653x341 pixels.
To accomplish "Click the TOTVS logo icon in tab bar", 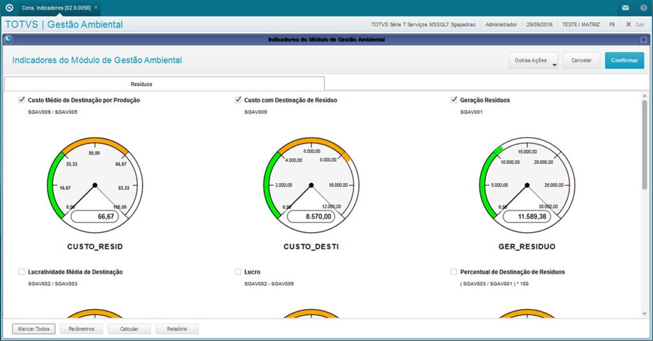I will pos(9,8).
